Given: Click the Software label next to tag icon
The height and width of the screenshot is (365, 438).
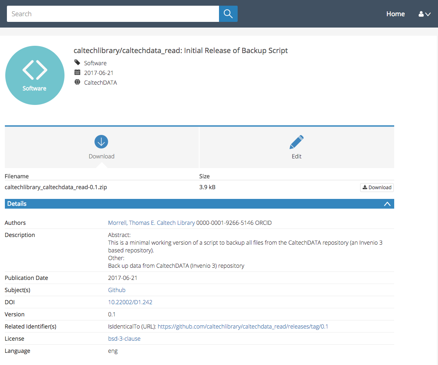Looking at the screenshot, I should (x=95, y=63).
